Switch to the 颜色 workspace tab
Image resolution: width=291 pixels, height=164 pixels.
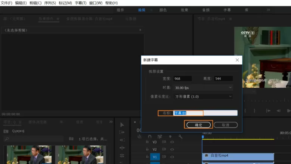163,10
